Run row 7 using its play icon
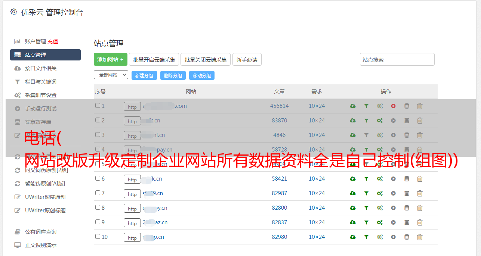The width and height of the screenshot is (481, 256). [x=393, y=193]
